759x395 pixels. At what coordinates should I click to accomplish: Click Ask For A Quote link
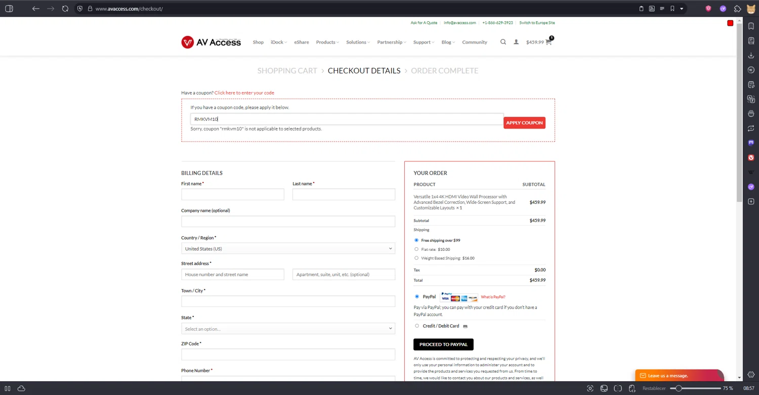coord(424,23)
